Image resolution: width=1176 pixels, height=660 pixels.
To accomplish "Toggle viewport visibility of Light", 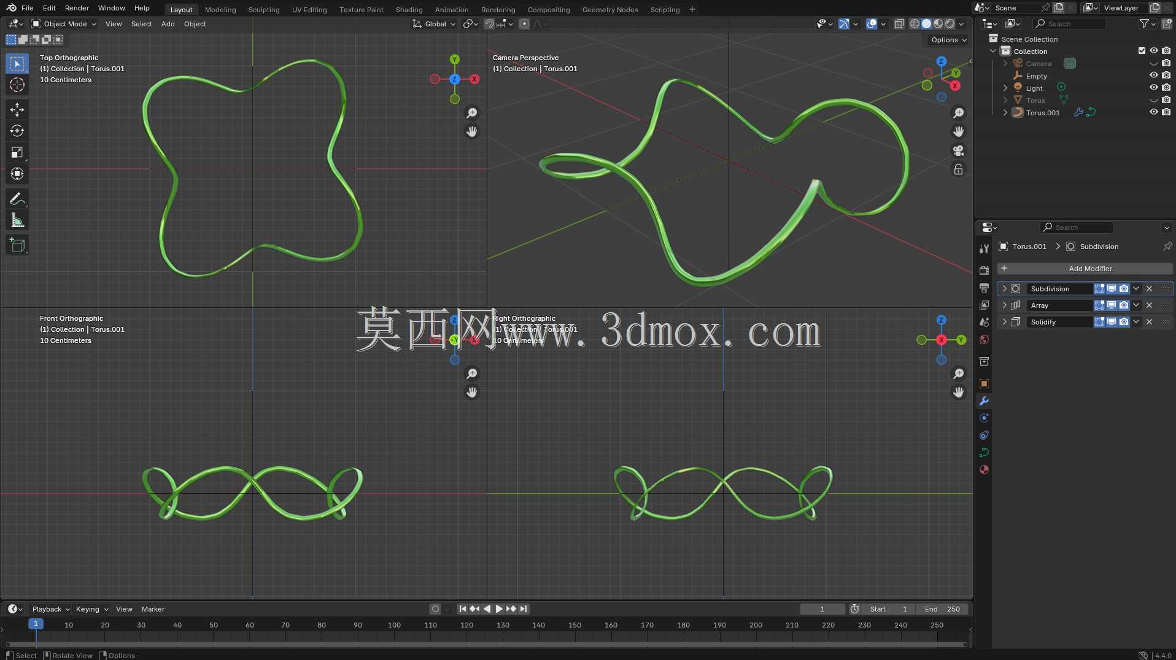I will pos(1153,88).
